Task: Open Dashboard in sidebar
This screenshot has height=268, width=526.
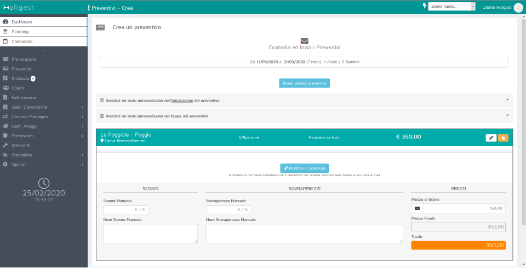Action: coord(44,22)
